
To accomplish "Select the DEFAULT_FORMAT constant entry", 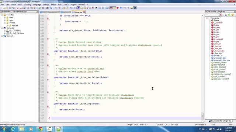I will coord(221,79).
